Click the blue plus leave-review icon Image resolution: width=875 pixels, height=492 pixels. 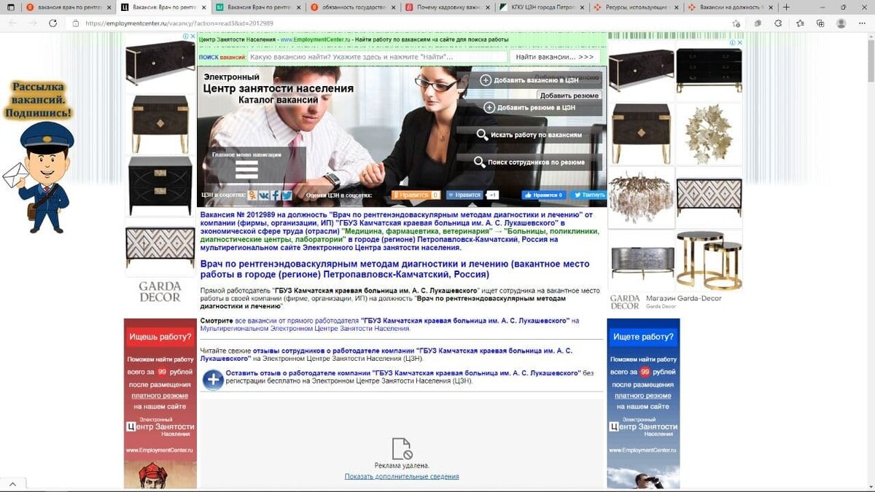pos(213,380)
